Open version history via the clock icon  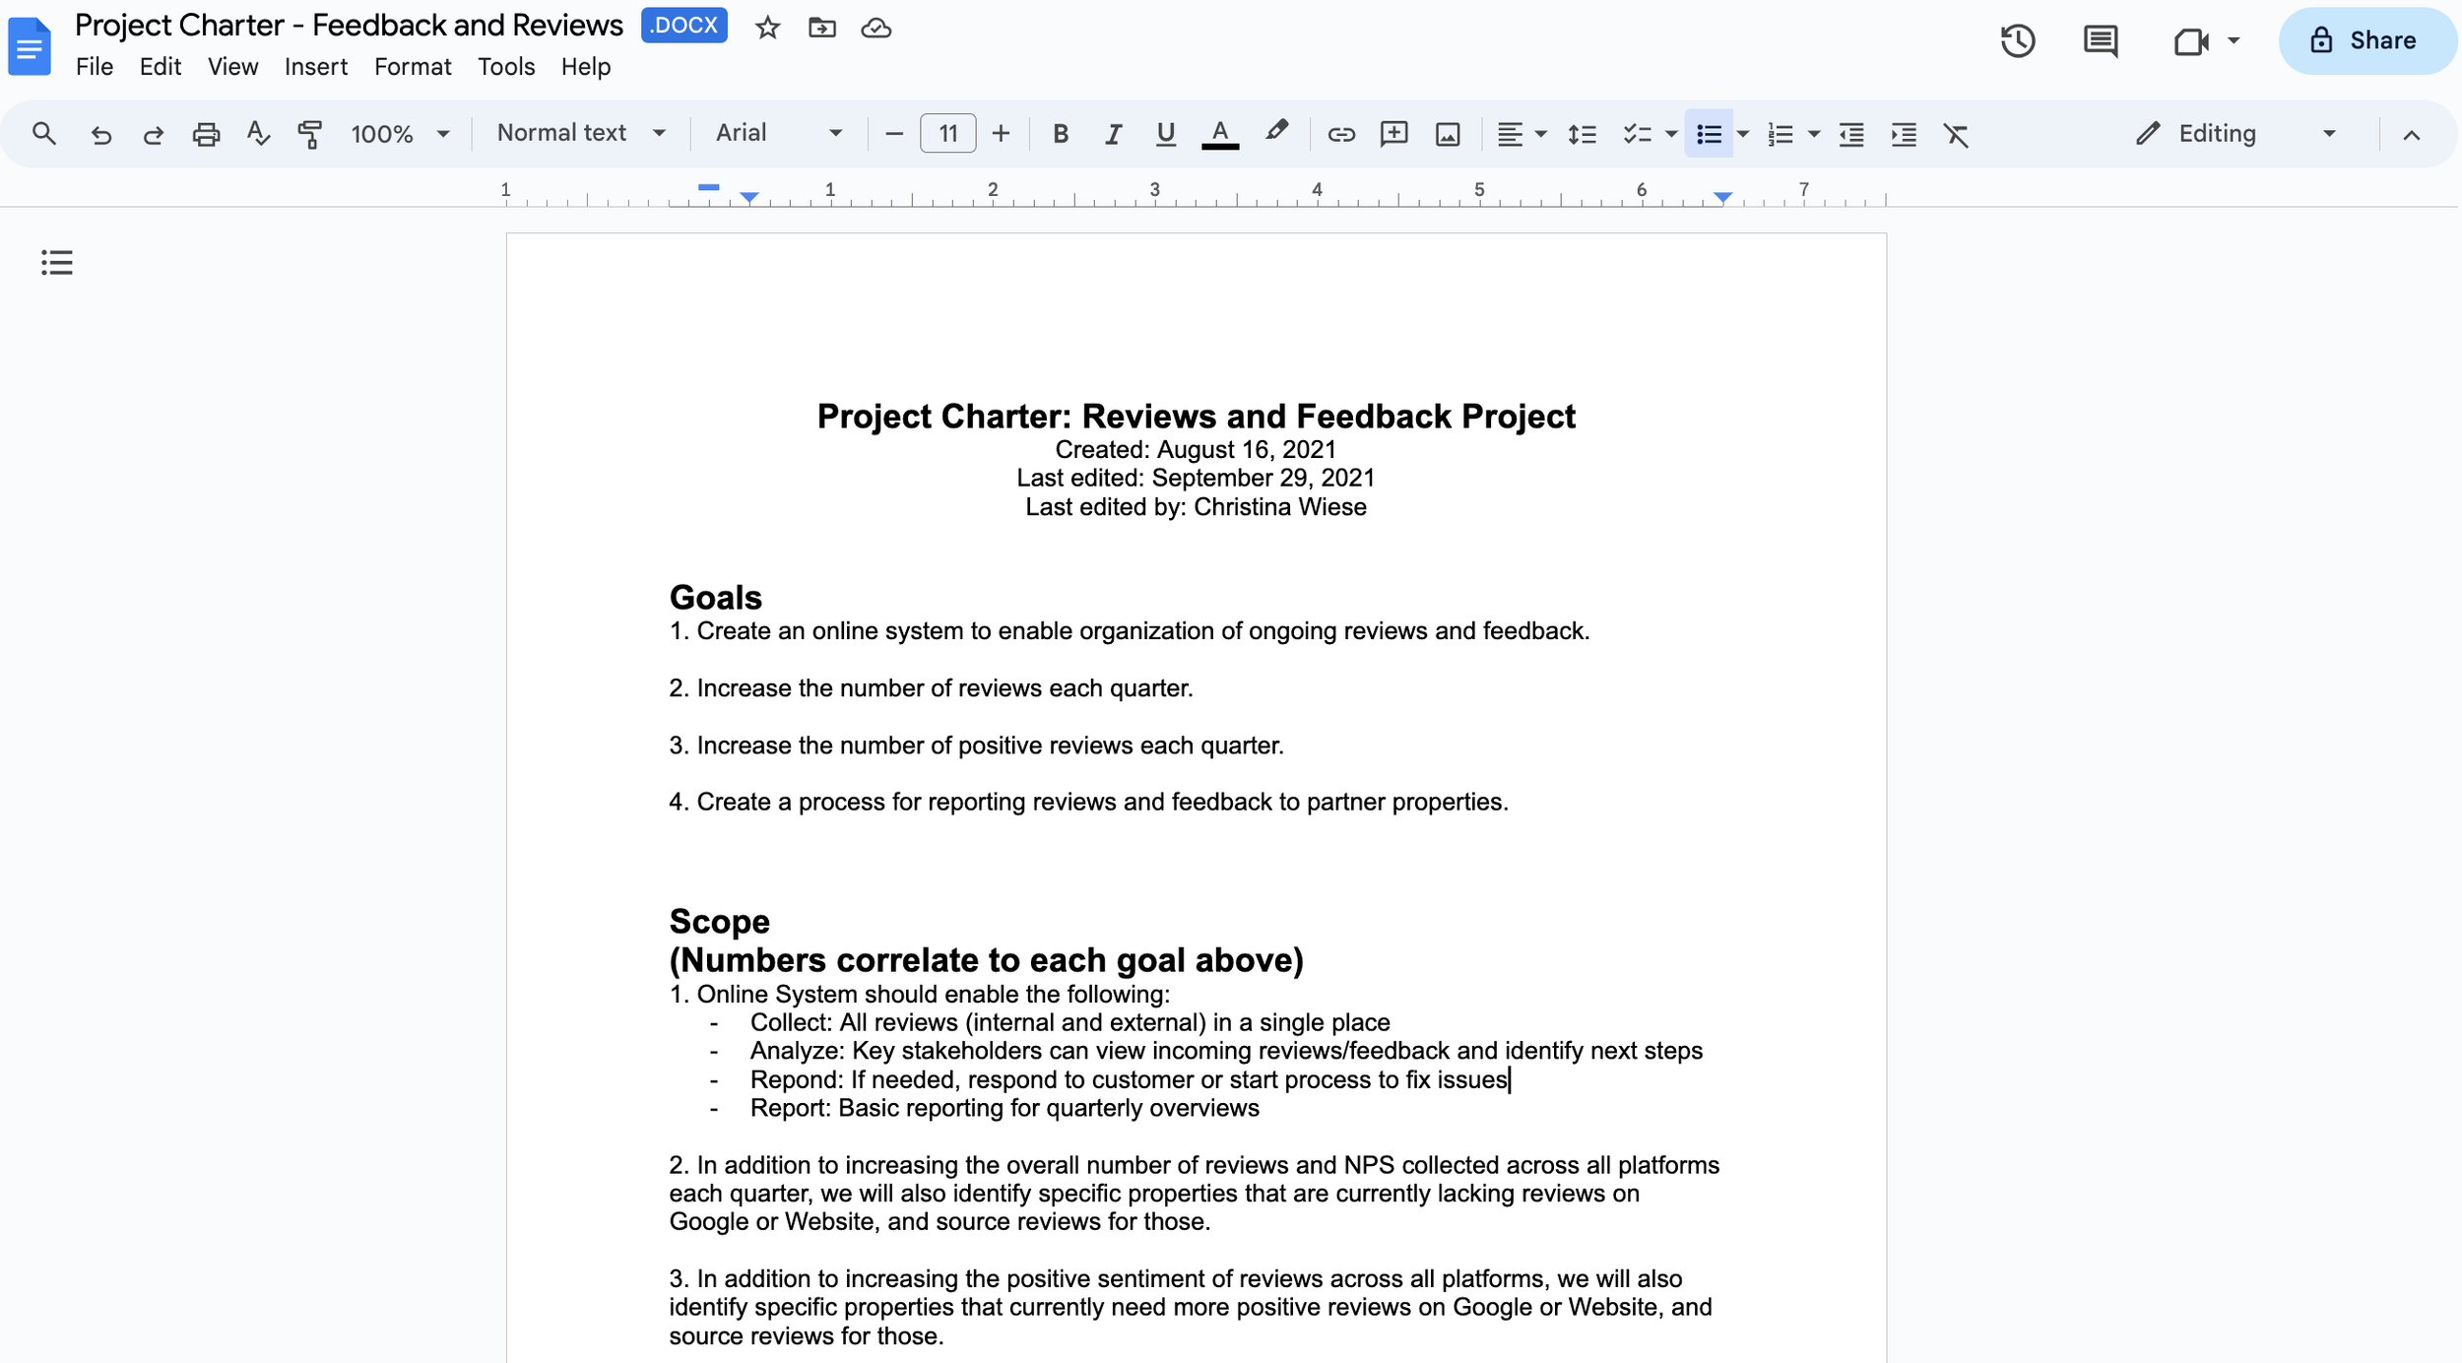(2019, 40)
